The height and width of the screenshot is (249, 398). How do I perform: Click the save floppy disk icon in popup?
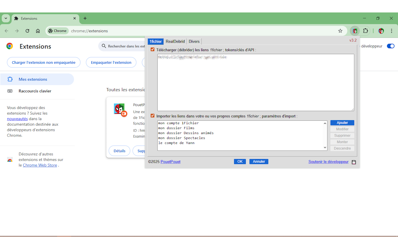(x=354, y=162)
